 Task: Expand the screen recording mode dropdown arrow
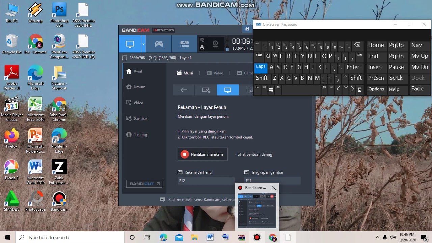[143, 44]
